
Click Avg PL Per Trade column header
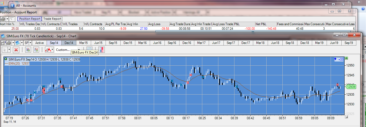(116, 24)
